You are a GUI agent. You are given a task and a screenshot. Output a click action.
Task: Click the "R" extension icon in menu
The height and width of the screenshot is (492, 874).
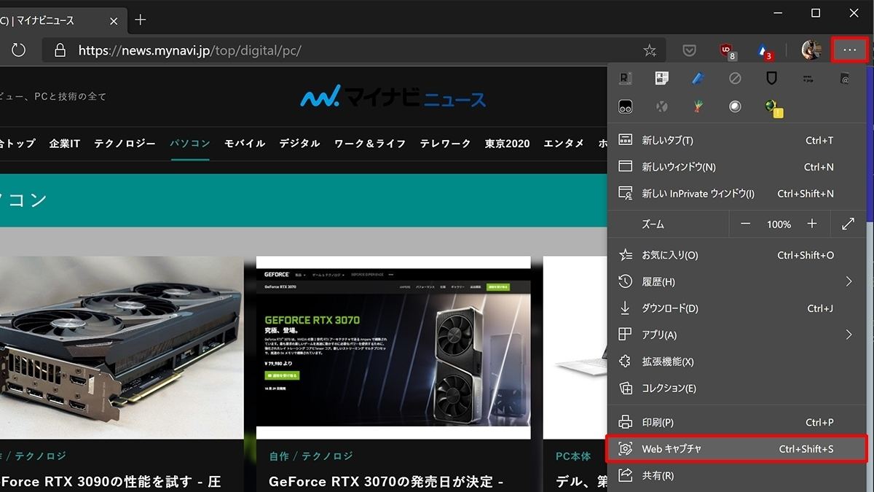point(625,78)
